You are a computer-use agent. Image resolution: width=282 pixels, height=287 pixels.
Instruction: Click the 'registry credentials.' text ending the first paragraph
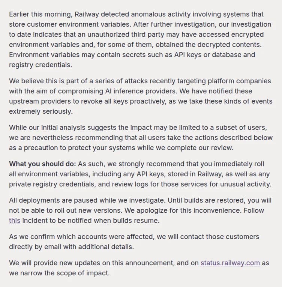pyautogui.click(x=40, y=65)
